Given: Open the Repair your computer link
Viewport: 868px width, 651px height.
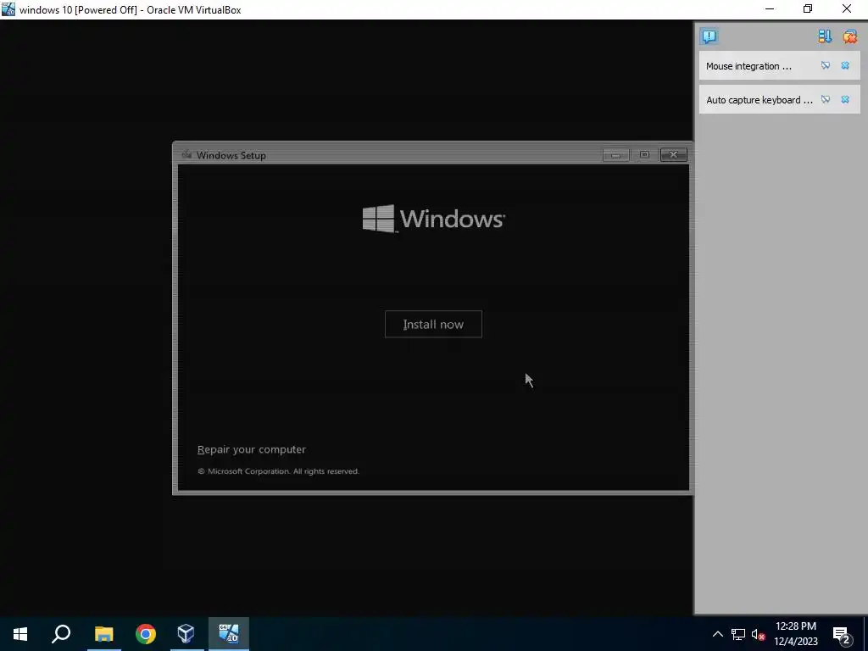Looking at the screenshot, I should click(251, 449).
